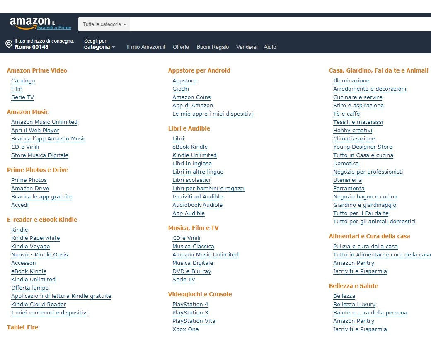
Task: Click the Videogiochi e Console heading
Action: pos(200,294)
